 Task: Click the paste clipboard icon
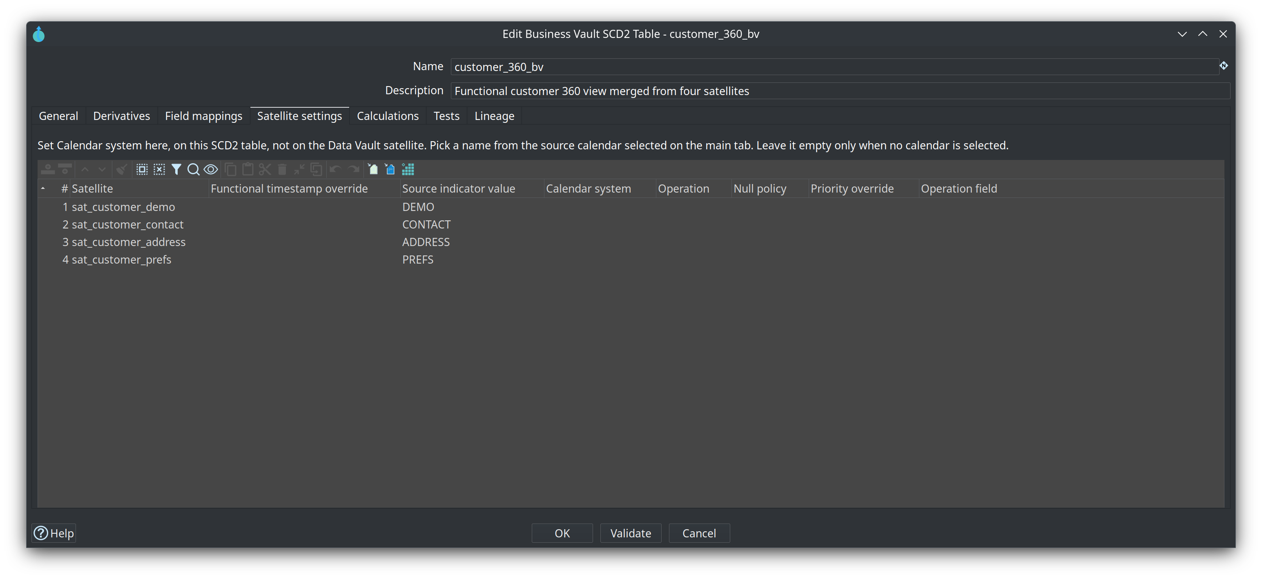pos(248,169)
